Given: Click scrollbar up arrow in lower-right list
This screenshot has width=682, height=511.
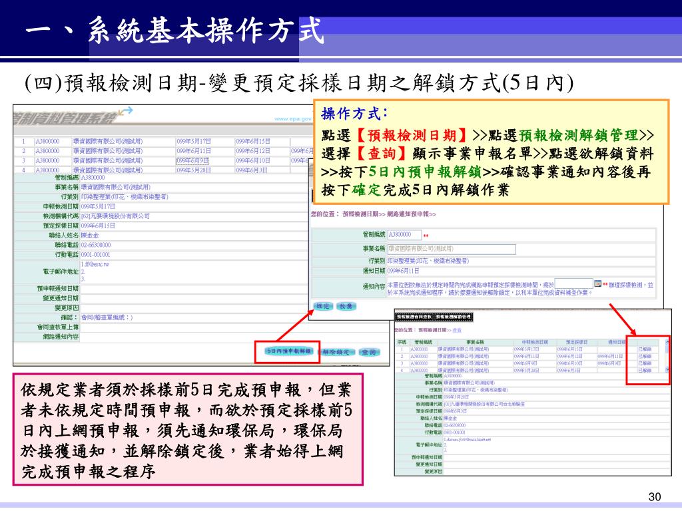Looking at the screenshot, I should pos(667,343).
